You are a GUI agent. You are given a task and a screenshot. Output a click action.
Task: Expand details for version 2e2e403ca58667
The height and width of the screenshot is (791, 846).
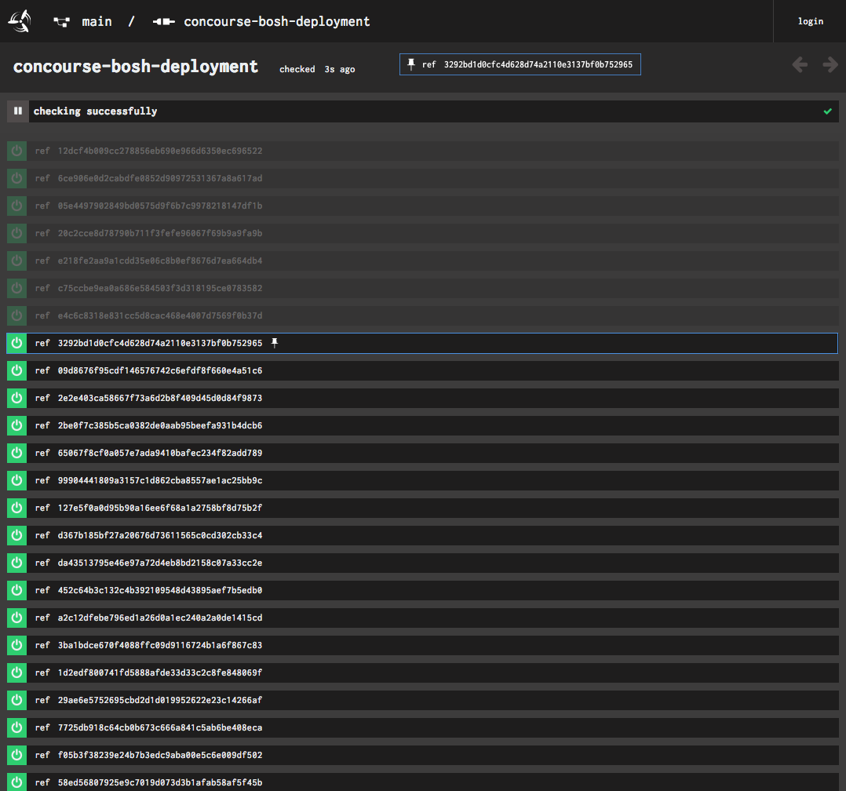click(x=392, y=398)
